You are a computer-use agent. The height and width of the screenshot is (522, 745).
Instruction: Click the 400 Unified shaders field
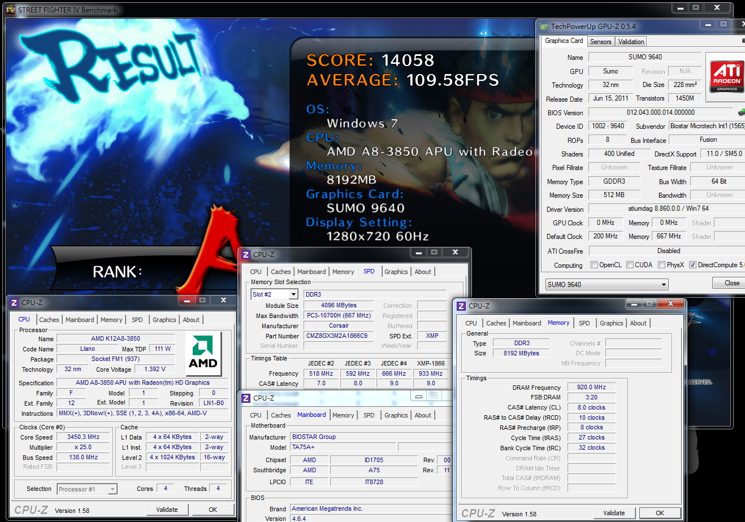(x=619, y=154)
